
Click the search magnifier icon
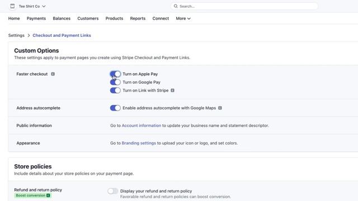(x=176, y=6)
